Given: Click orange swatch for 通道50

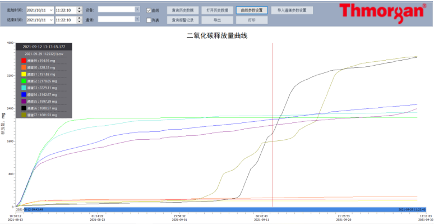Looking at the screenshot, I should coord(24,67).
